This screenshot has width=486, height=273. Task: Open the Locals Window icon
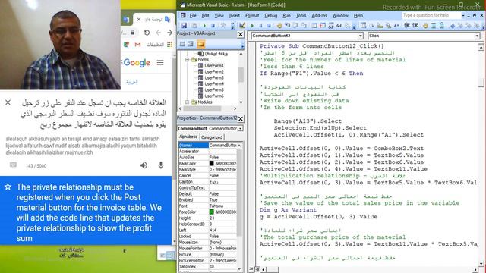(x=314, y=26)
